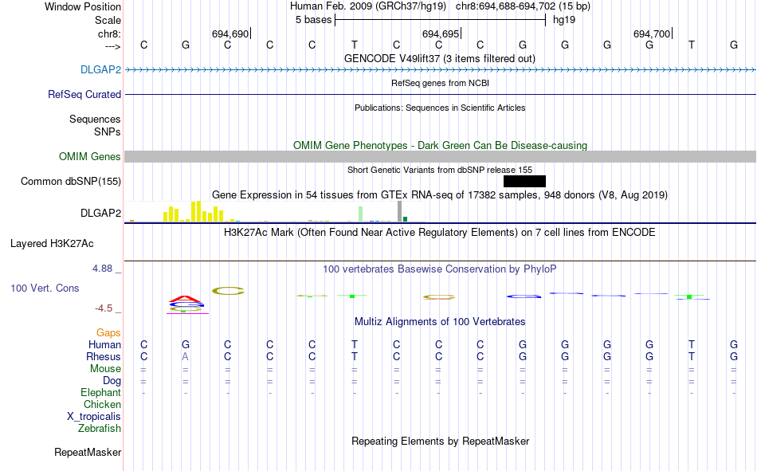The height and width of the screenshot is (471, 757).
Task: Click the Scale label
Action: [x=108, y=20]
